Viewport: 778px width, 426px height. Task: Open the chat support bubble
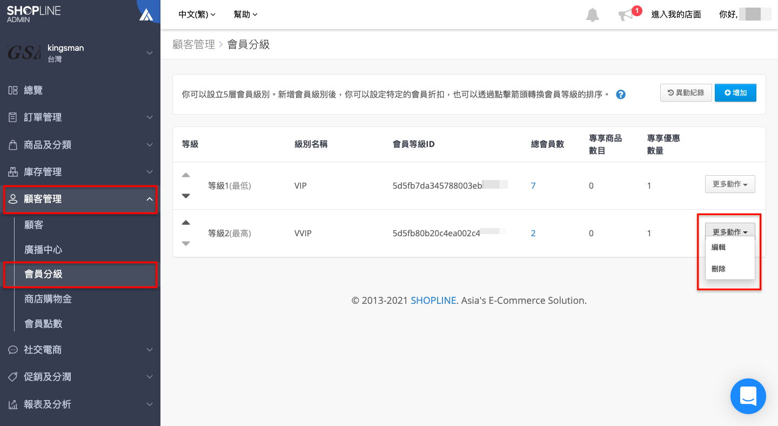point(748,396)
